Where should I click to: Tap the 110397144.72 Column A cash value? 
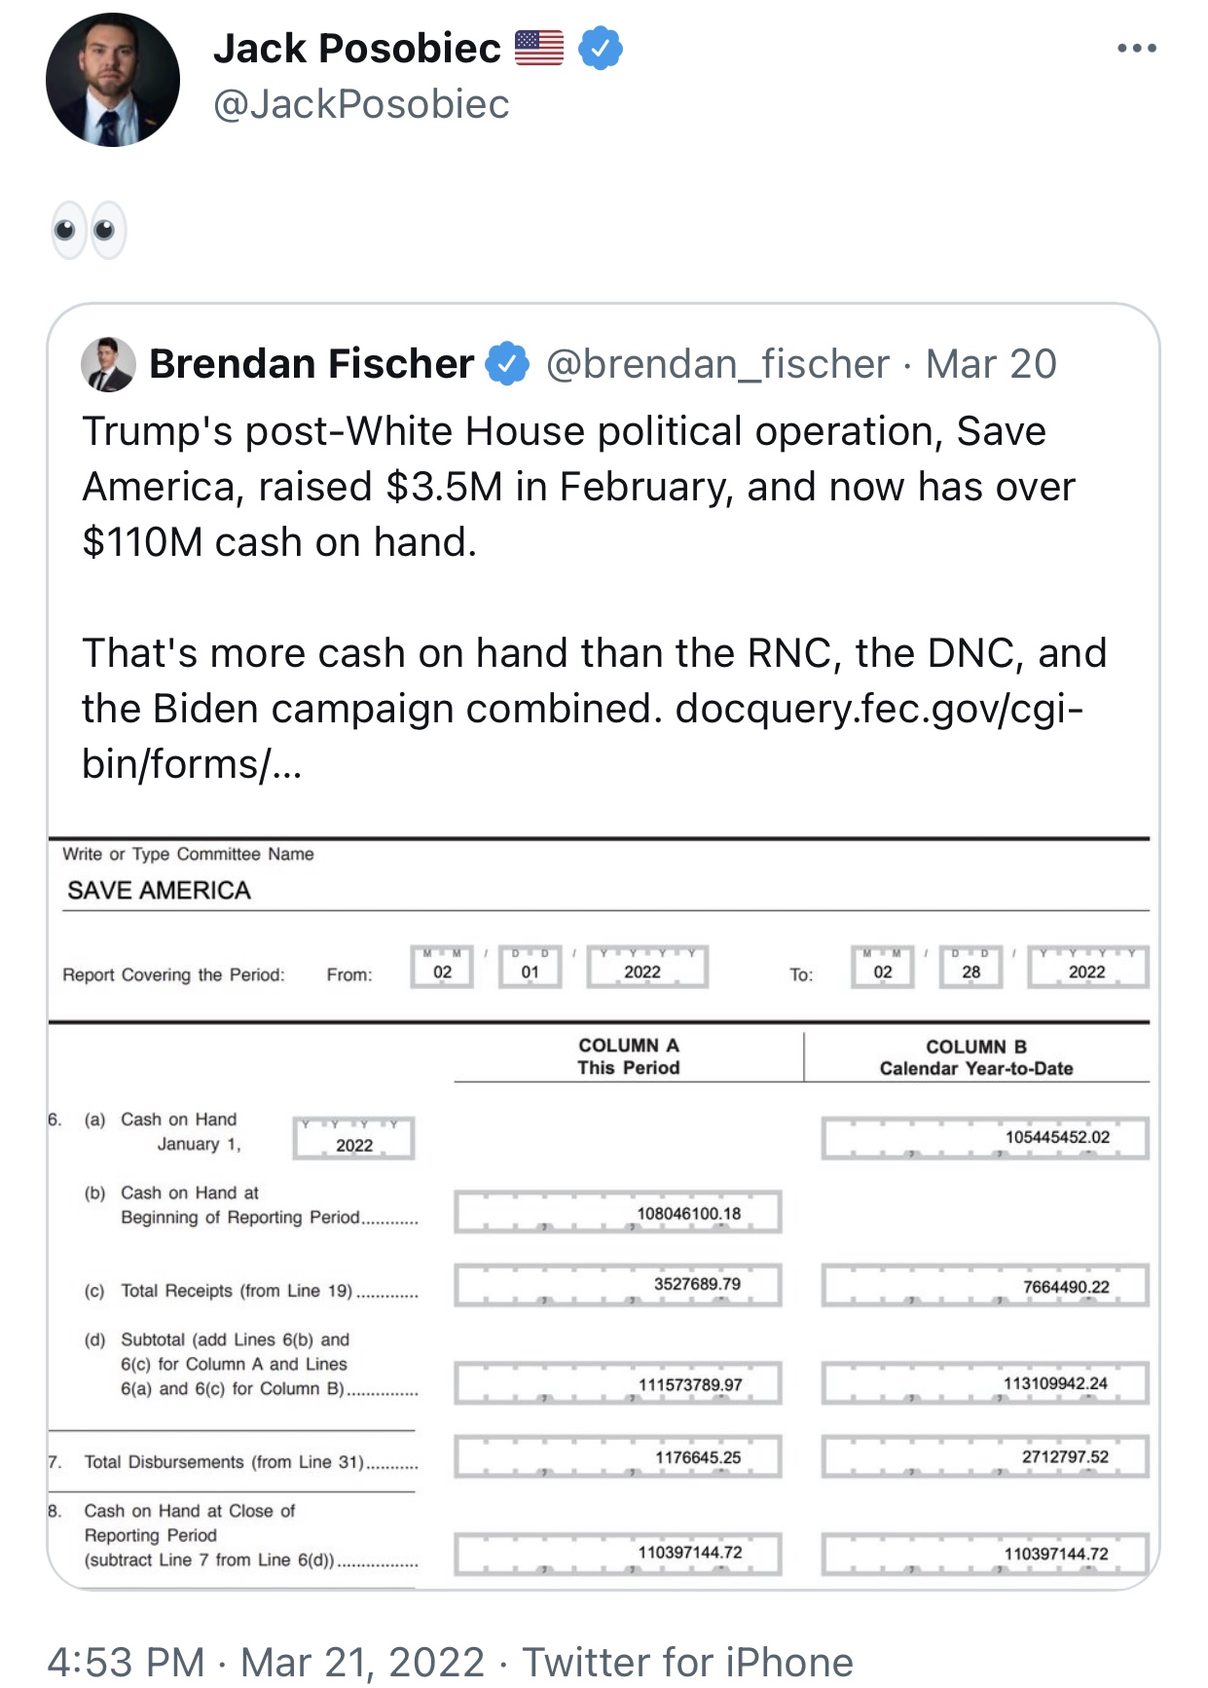click(x=690, y=1553)
